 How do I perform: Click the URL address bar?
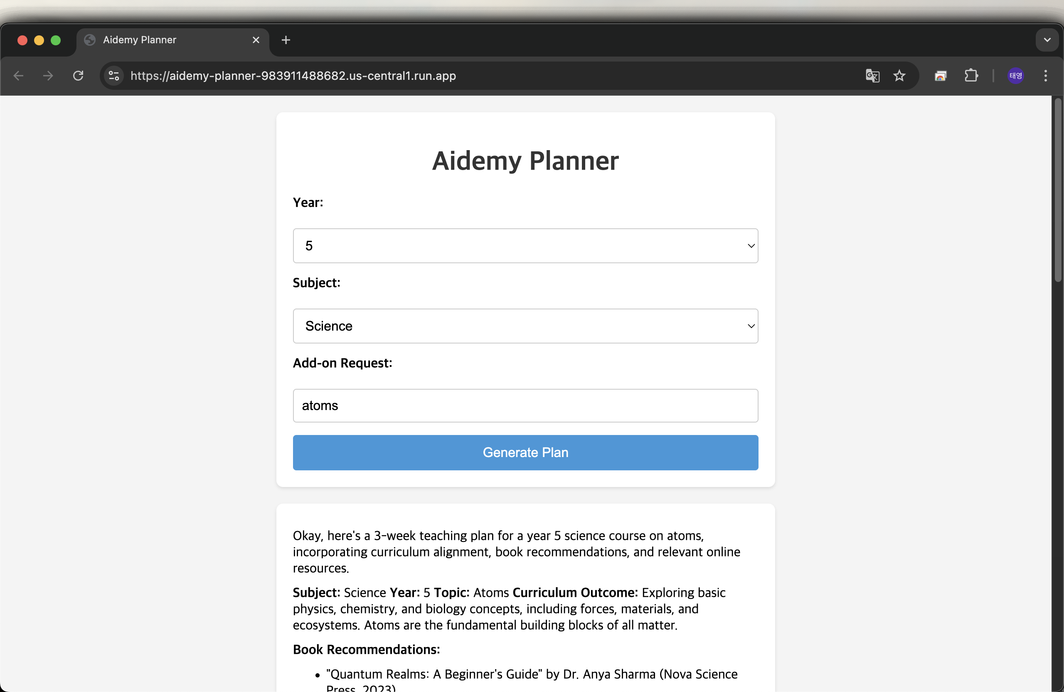tap(492, 76)
